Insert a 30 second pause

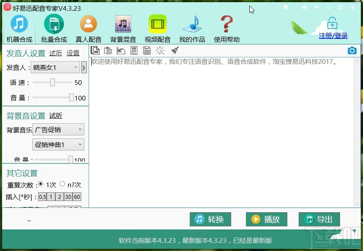tap(68, 197)
